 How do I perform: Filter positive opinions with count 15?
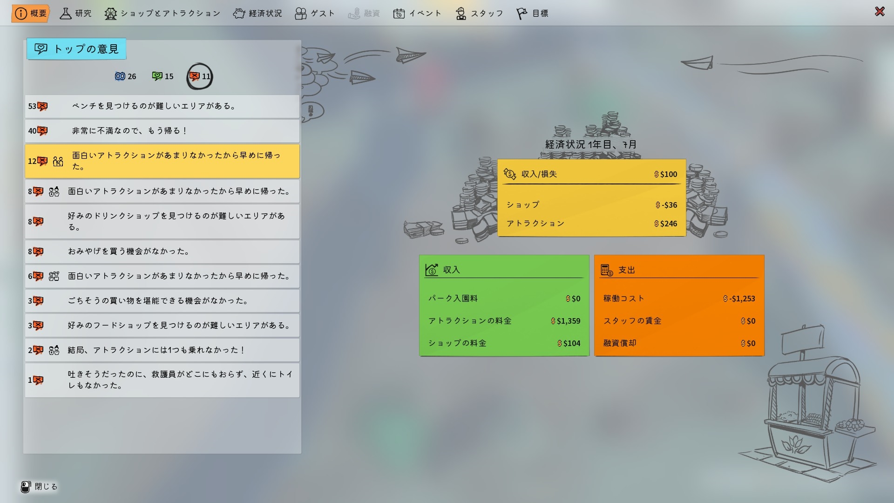click(x=163, y=76)
